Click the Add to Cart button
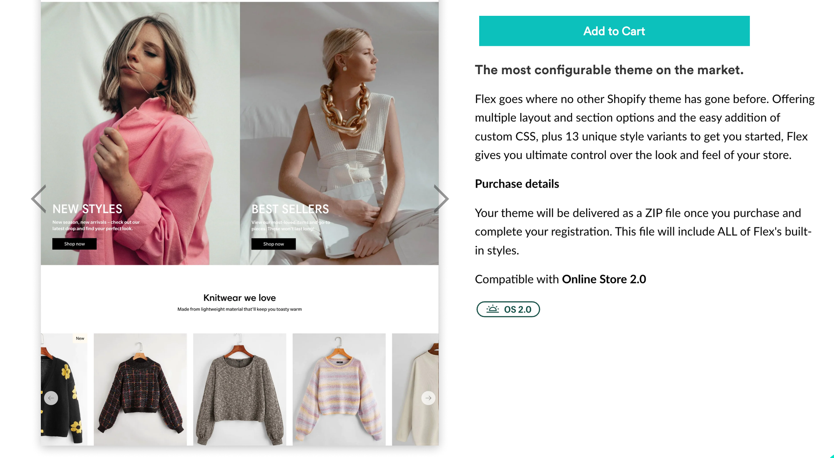Screen dimensions: 834x458 pos(613,31)
